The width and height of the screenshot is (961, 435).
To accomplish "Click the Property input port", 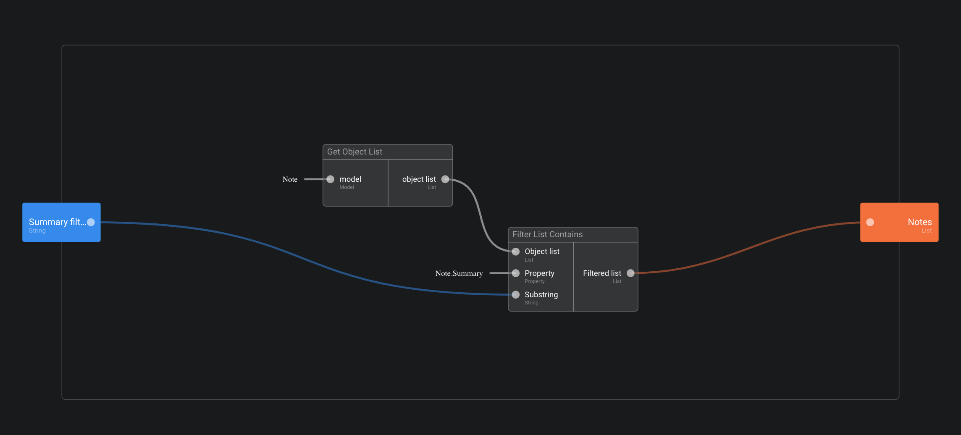I will click(516, 273).
